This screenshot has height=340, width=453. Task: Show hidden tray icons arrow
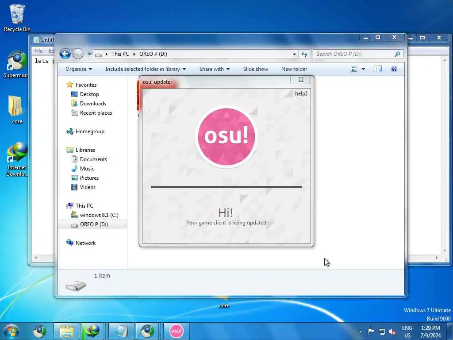[360, 332]
